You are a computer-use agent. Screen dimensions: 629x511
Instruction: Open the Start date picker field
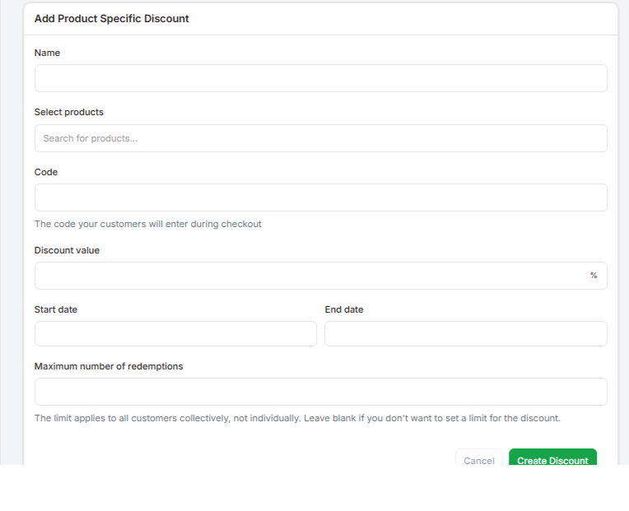click(x=175, y=333)
